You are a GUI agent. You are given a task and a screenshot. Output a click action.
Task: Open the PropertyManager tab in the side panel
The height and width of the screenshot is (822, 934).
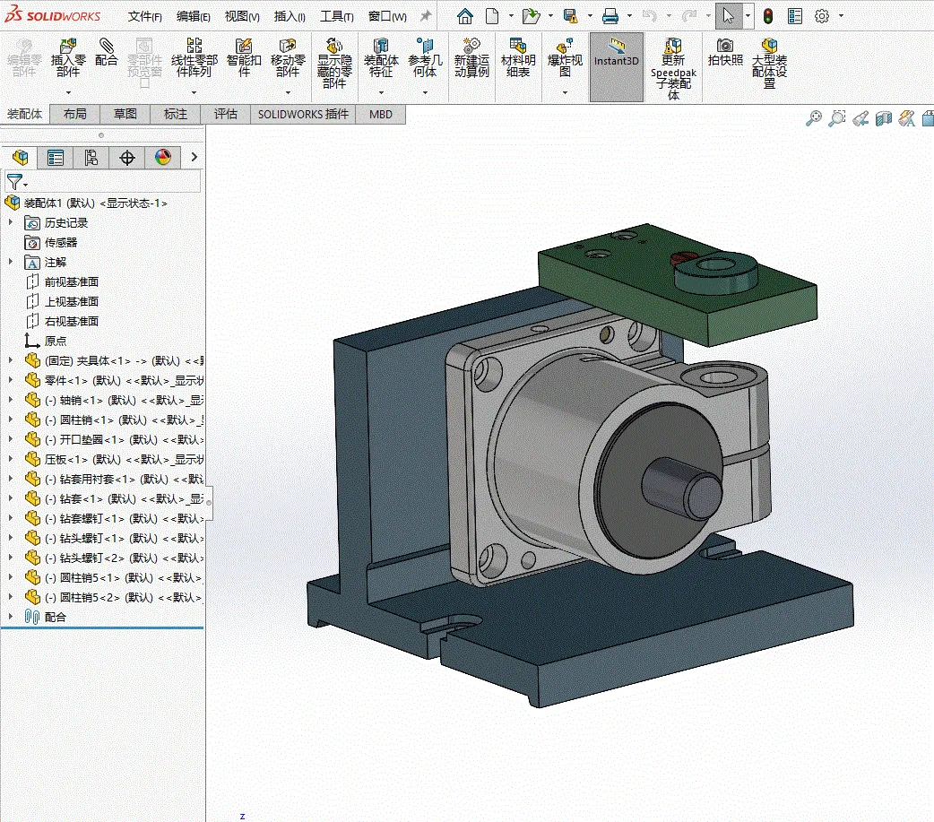click(56, 158)
